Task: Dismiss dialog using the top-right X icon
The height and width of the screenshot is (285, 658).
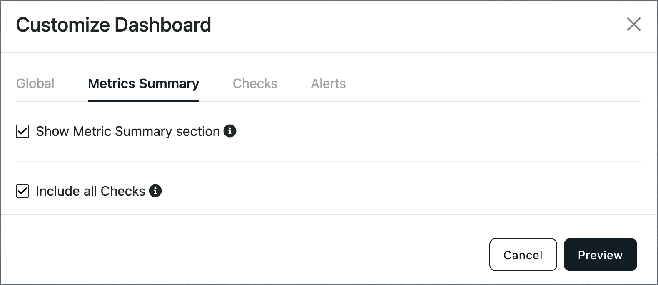Action: click(x=633, y=24)
